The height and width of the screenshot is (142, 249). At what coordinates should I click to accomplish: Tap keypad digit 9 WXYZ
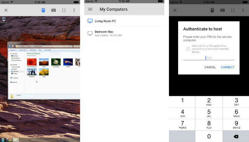point(236,125)
